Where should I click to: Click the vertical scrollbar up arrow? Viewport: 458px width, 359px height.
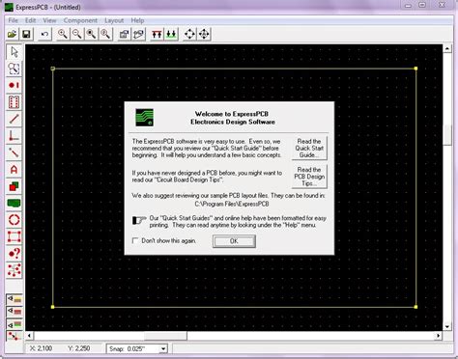tap(447, 48)
